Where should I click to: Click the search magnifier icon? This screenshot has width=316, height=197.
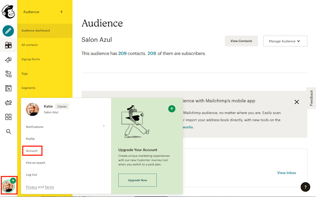(x=8, y=131)
